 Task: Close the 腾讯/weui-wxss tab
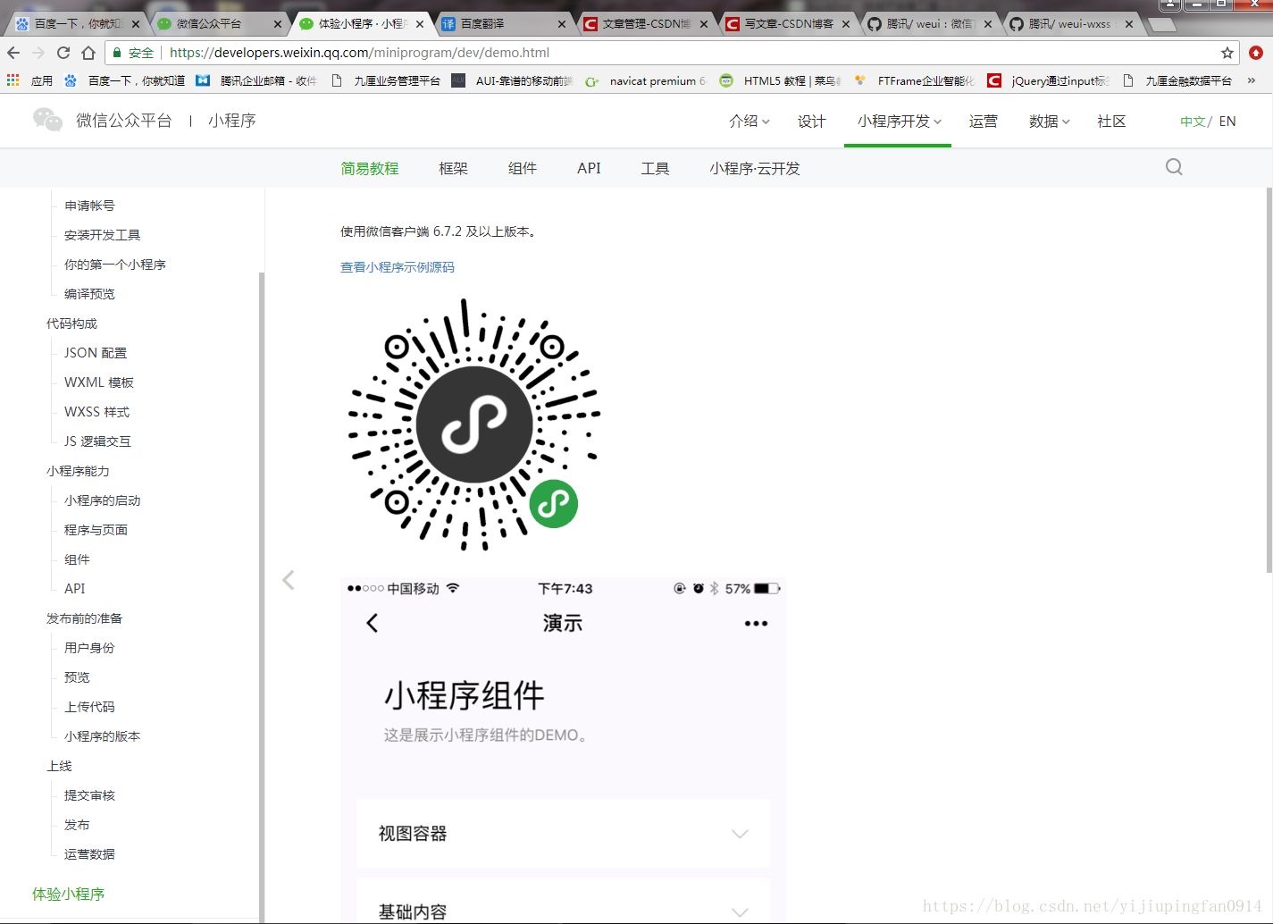click(x=1129, y=24)
